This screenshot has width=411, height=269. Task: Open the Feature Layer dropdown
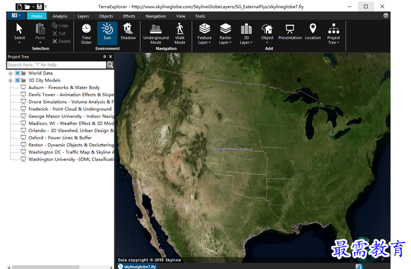(204, 33)
